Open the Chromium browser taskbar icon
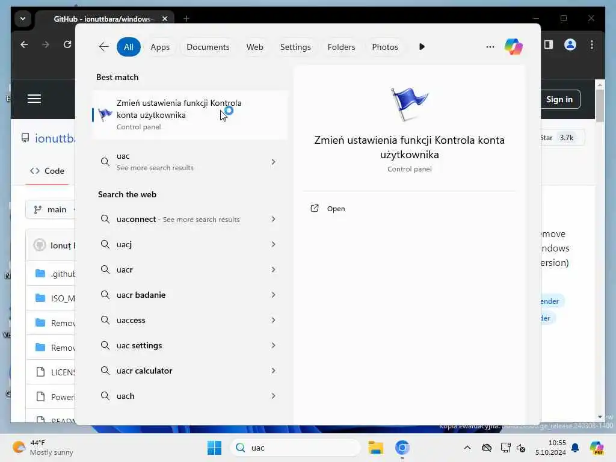Viewport: 616px width, 462px height. [x=402, y=448]
